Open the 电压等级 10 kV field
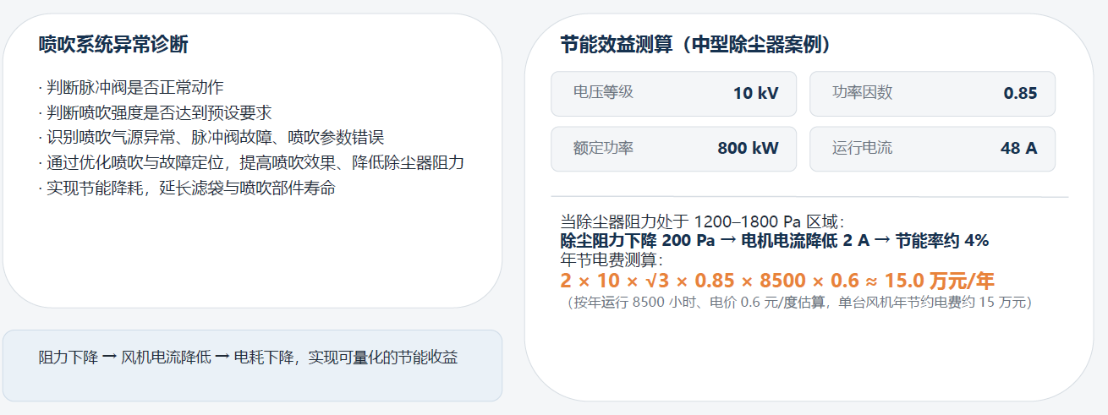Image resolution: width=1108 pixels, height=415 pixels. (x=674, y=93)
